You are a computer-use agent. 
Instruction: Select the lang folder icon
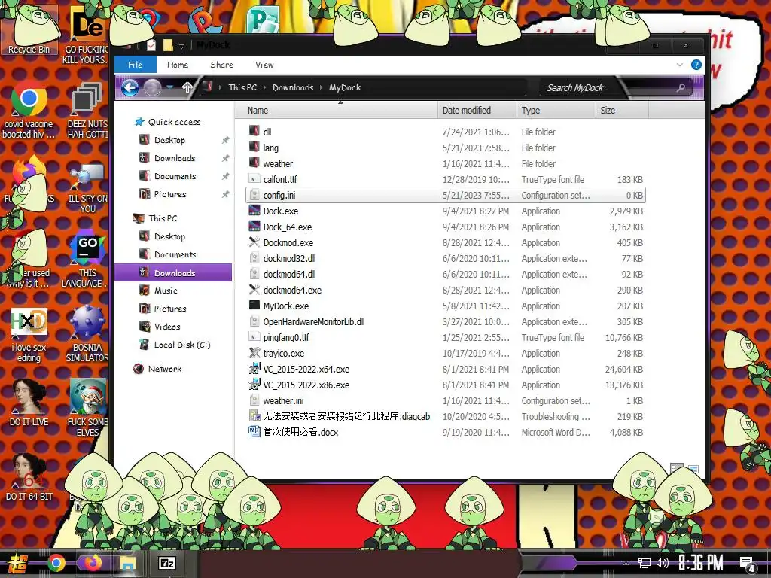point(254,147)
